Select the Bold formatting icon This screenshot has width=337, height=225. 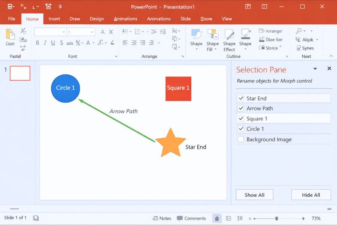(37, 43)
